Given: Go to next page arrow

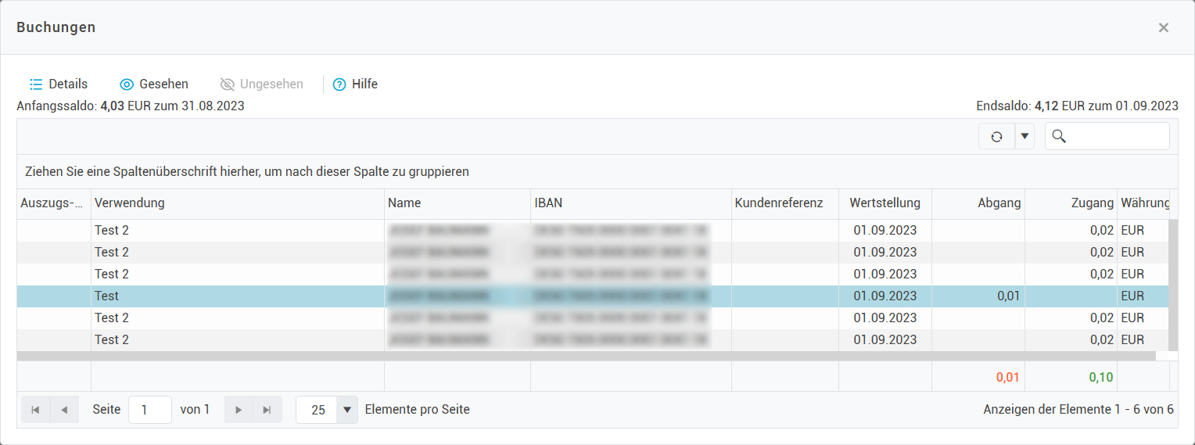Looking at the screenshot, I should coord(239,410).
